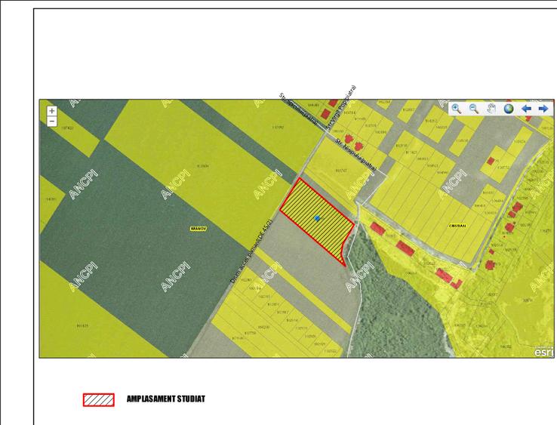Screen dimensions: 557x425
Task: Activate the pan hand tool
Action: (x=491, y=109)
